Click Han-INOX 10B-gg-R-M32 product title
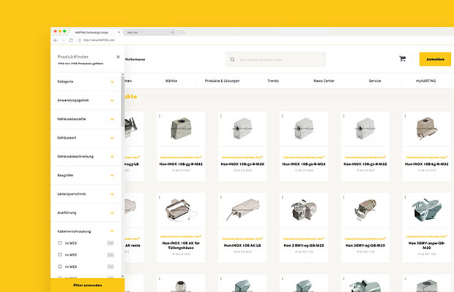The image size is (454, 292). [x=181, y=164]
